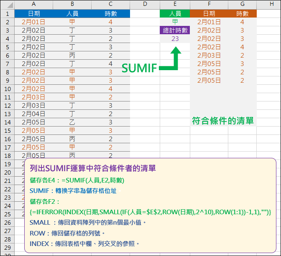Click the IFERROR INDEX array formula text
The height and width of the screenshot is (256, 281).
click(151, 212)
